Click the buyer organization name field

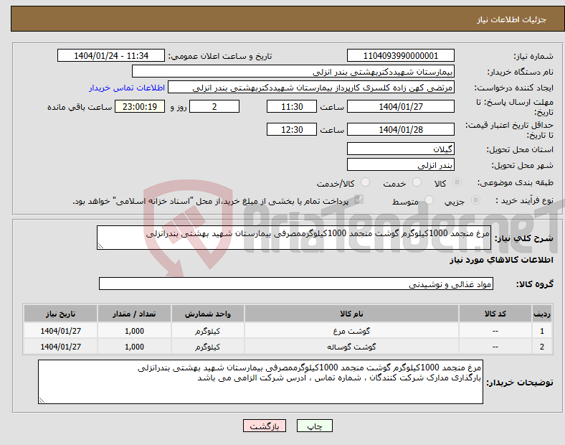tap(293, 71)
